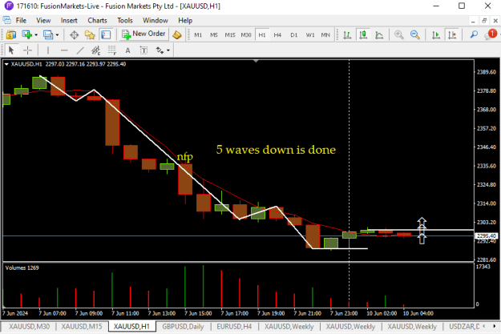The height and width of the screenshot is (334, 501).
Task: Open the File menu
Action: click(21, 21)
